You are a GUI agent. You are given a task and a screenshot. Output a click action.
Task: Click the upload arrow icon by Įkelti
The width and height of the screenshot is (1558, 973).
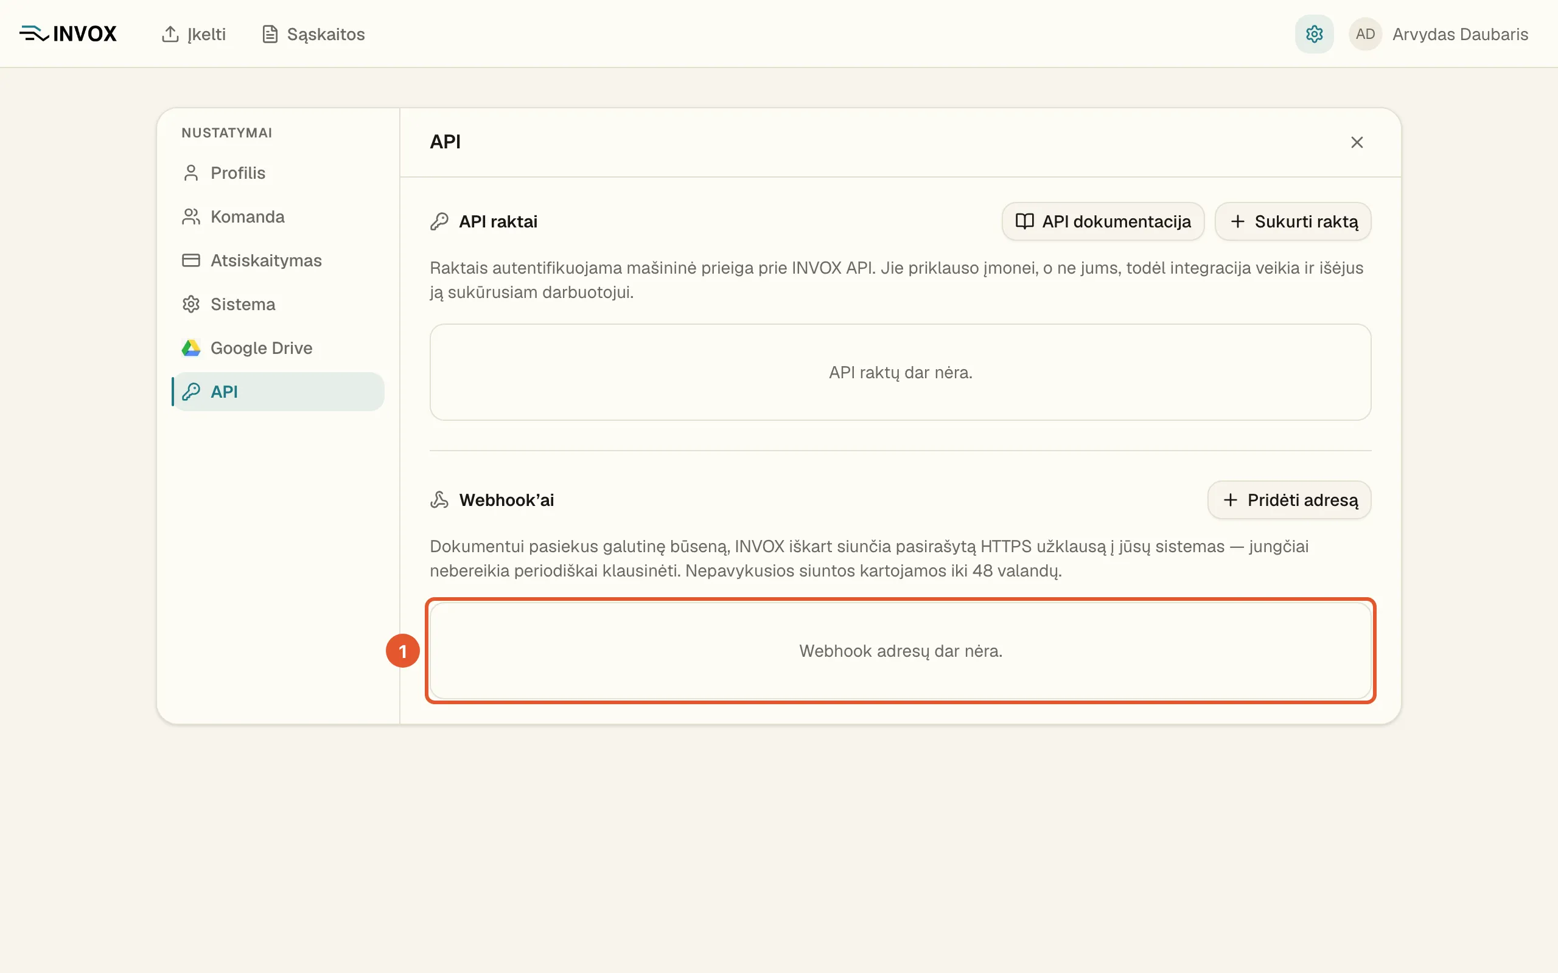click(170, 34)
